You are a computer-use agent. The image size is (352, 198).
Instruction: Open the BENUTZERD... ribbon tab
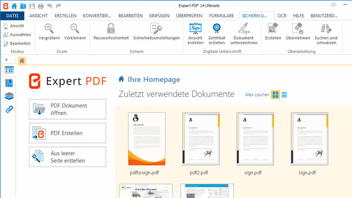coord(324,16)
